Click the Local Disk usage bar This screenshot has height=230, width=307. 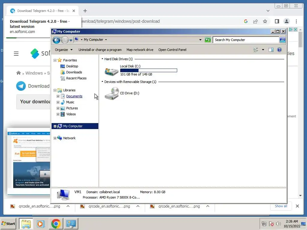(149, 70)
